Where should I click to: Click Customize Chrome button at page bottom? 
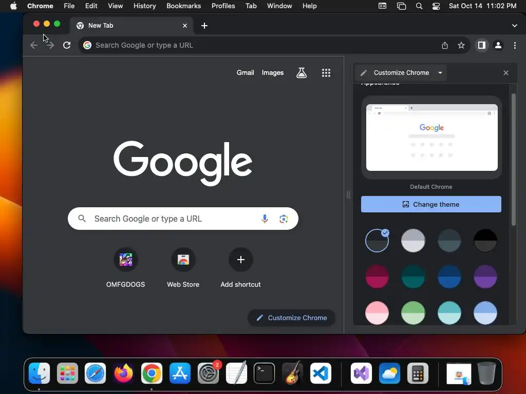292,318
